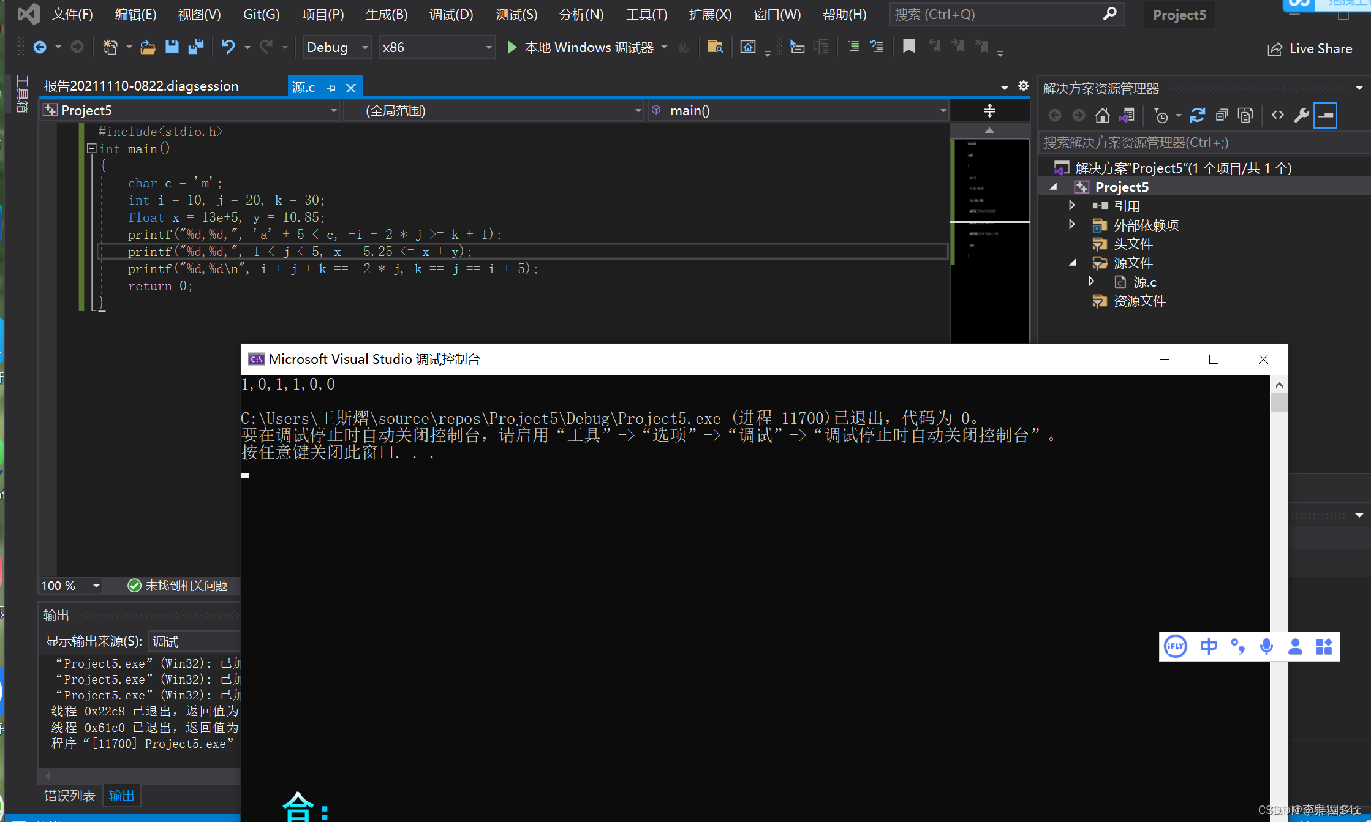Screen dimensions: 1371x822
Task: Open the 全局范围 scope dropdown
Action: tap(494, 110)
